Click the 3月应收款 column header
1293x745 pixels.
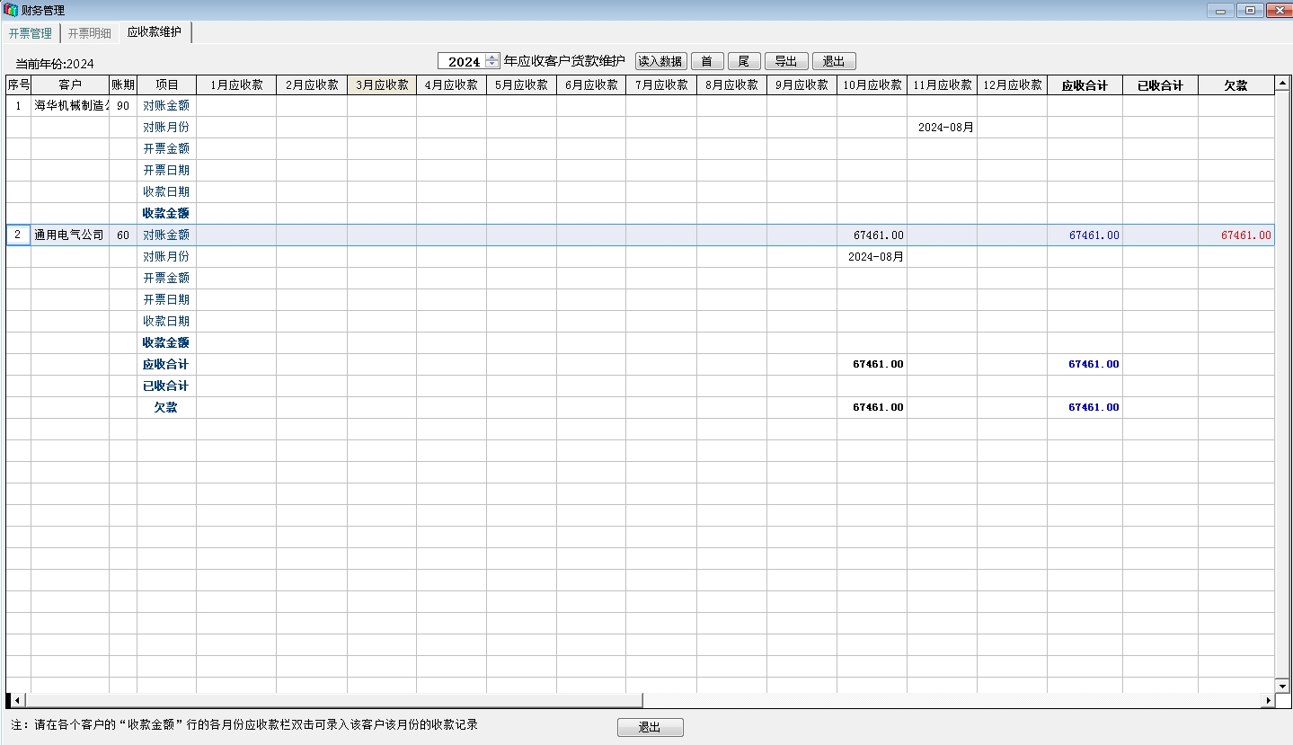pos(381,85)
